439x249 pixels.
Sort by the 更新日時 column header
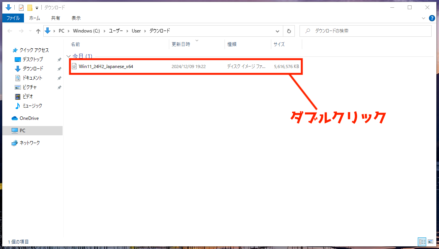tap(181, 44)
